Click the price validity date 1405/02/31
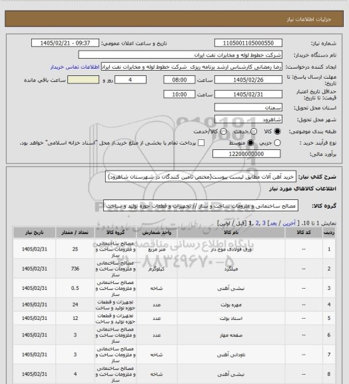The width and height of the screenshot is (349, 384). tap(248, 94)
